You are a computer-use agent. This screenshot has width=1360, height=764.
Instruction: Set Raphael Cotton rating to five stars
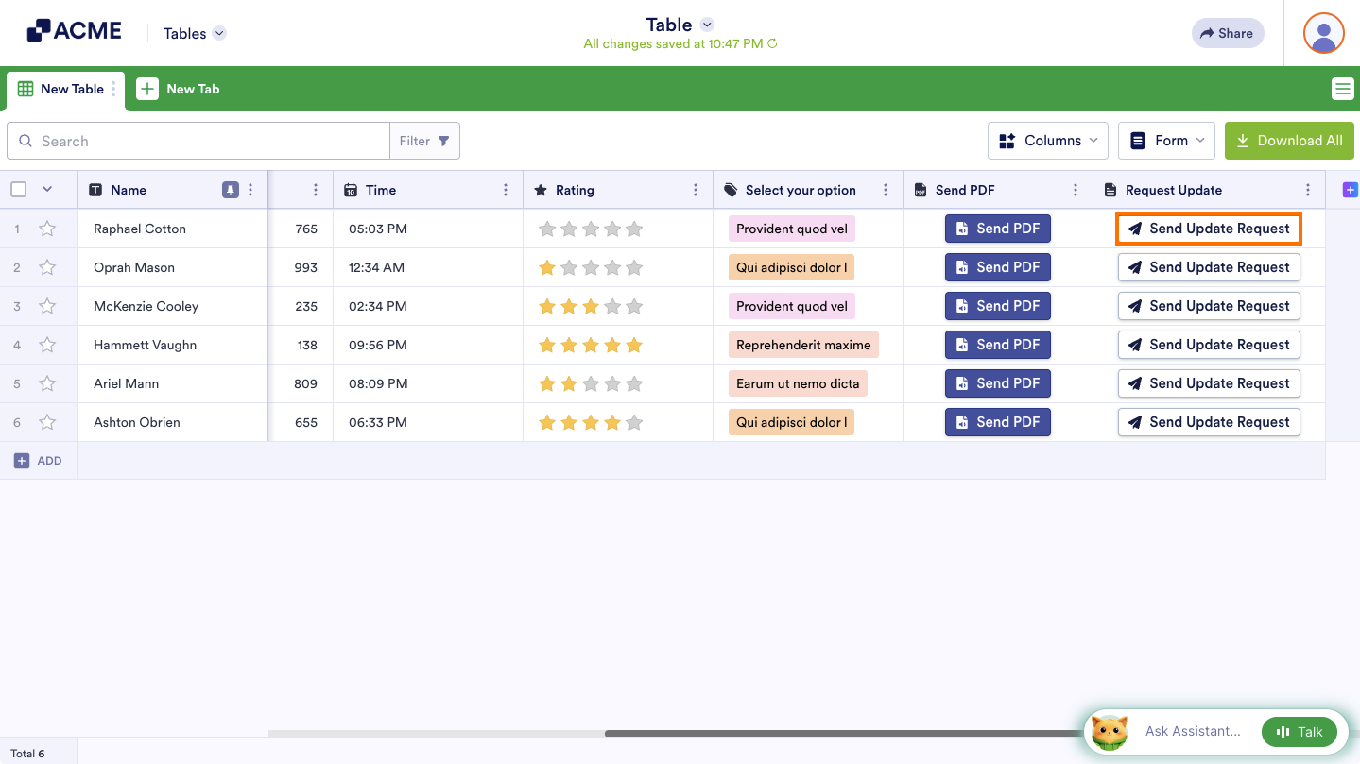[x=634, y=229]
